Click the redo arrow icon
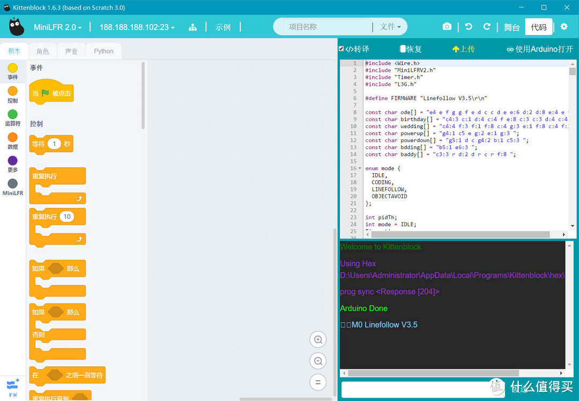The width and height of the screenshot is (579, 401). 487,27
